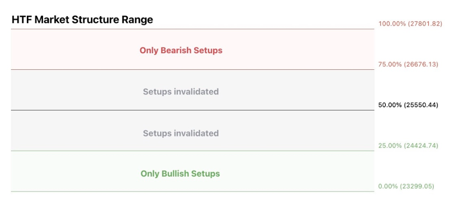450x206 pixels.
Task: Click the 75.00% (26676.13) level label
Action: [408, 65]
